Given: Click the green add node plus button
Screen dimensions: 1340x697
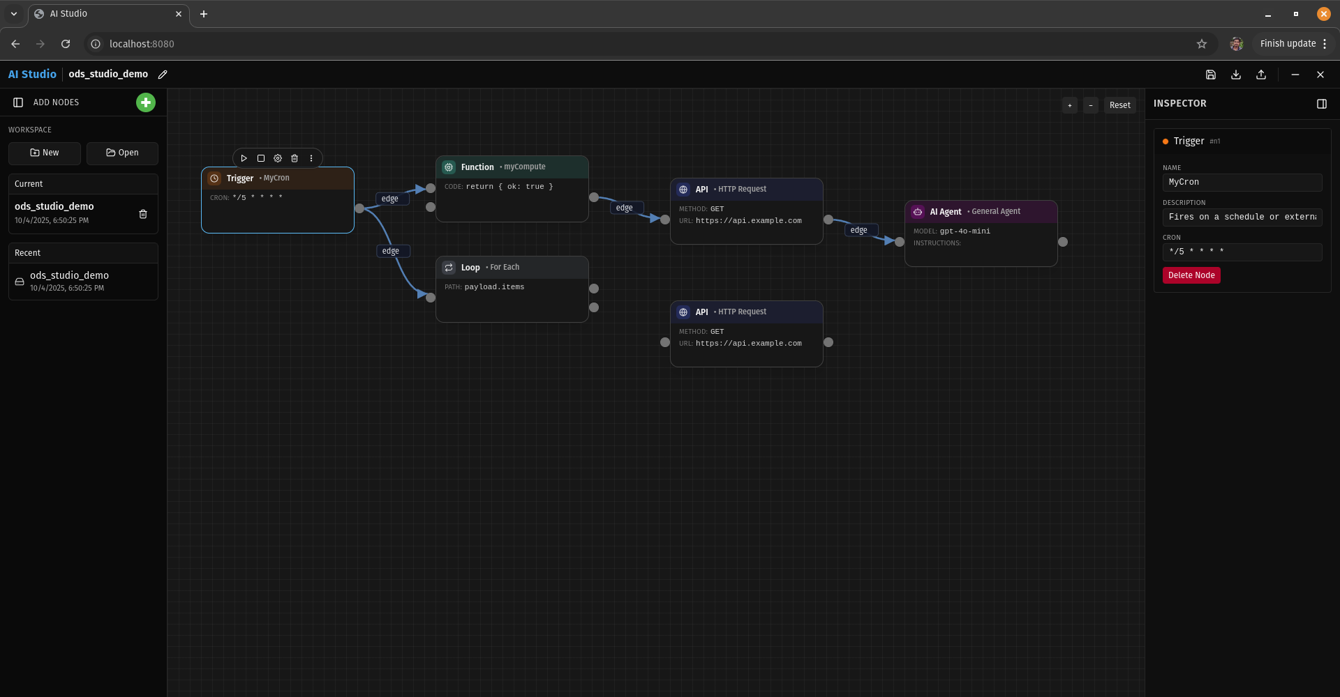Looking at the screenshot, I should click(145, 102).
